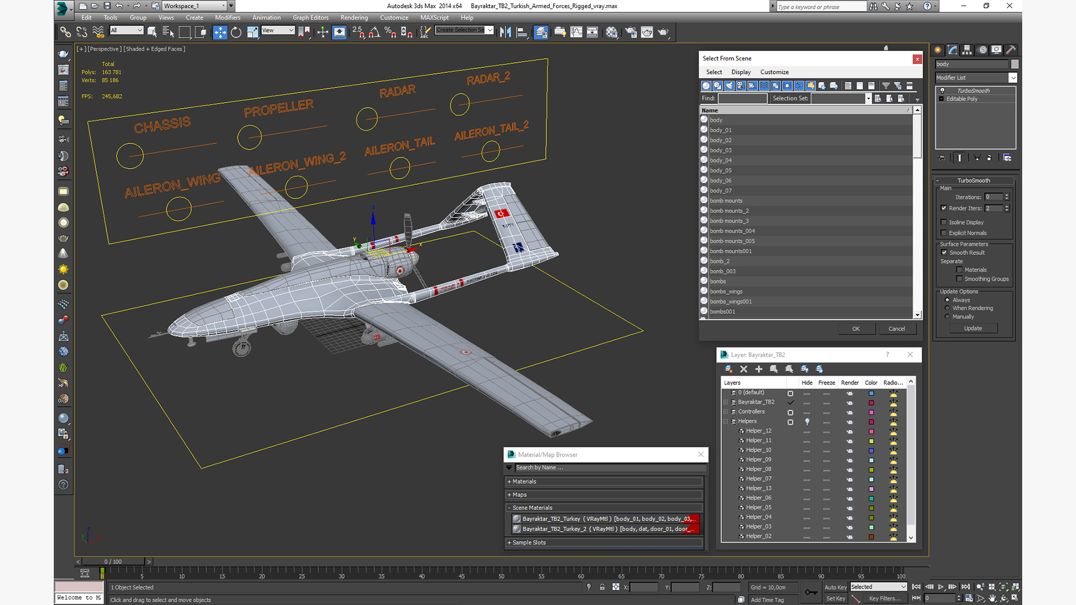Click Pan View hand icon
Image resolution: width=1076 pixels, height=605 pixels.
992,598
